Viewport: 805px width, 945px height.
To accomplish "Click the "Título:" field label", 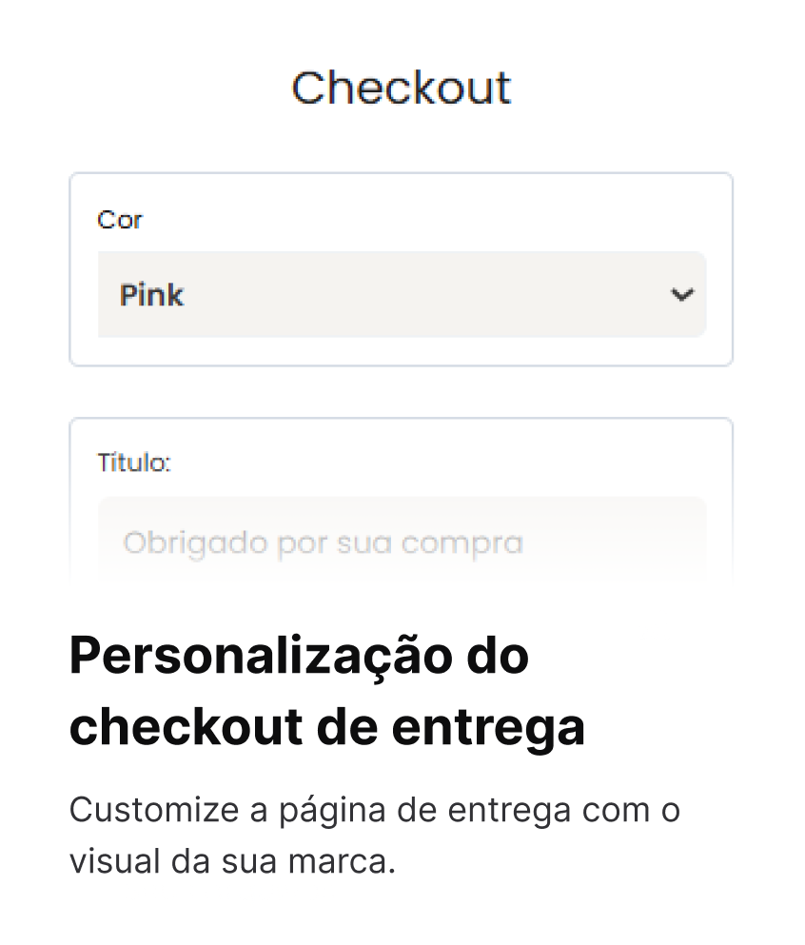I will coord(133,463).
